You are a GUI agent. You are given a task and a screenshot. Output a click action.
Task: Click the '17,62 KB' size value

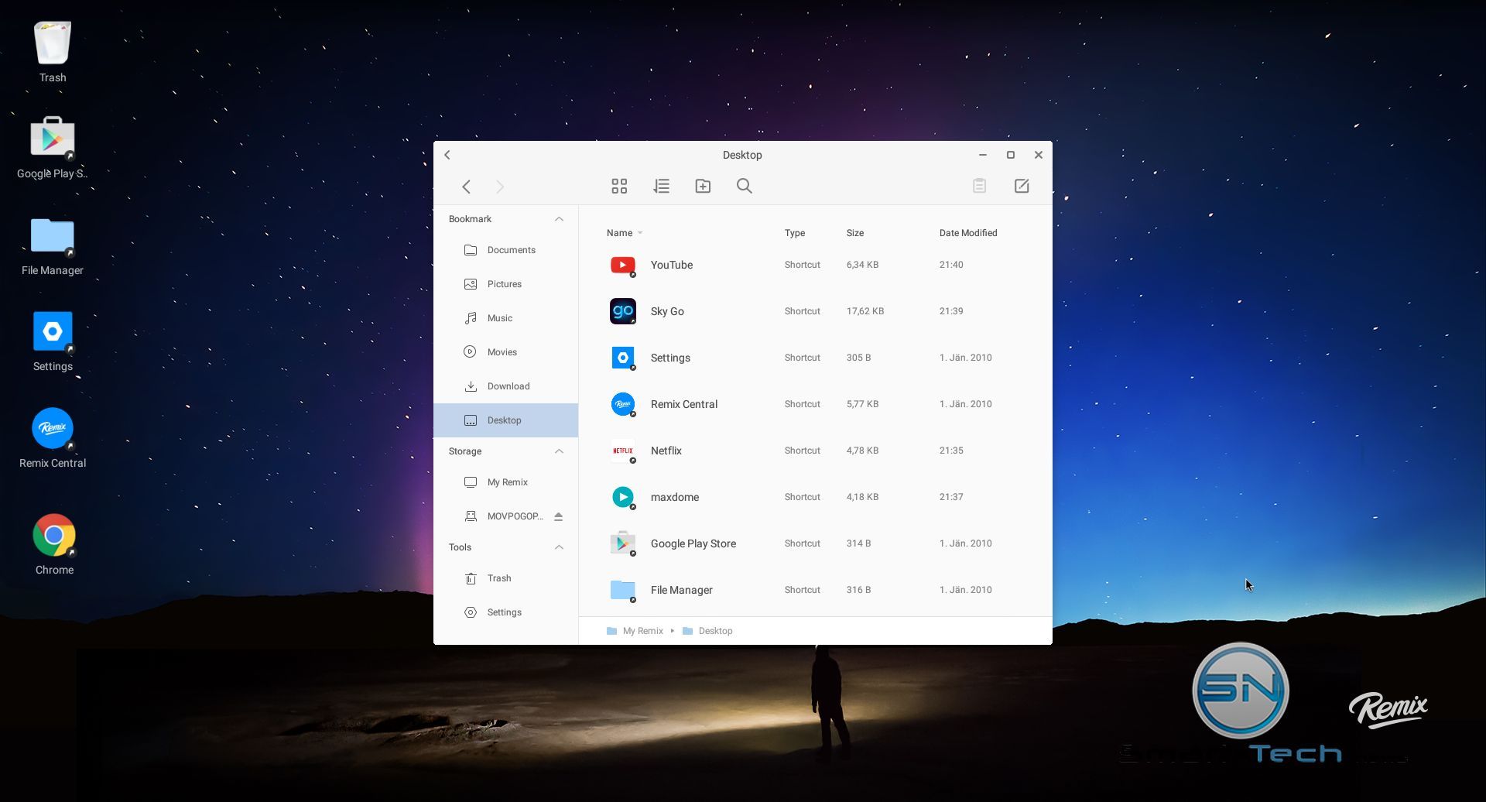coord(865,311)
